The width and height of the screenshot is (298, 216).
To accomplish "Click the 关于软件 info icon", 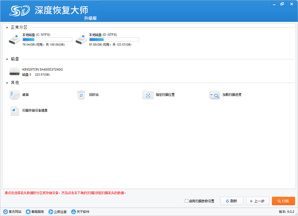I will (73, 212).
